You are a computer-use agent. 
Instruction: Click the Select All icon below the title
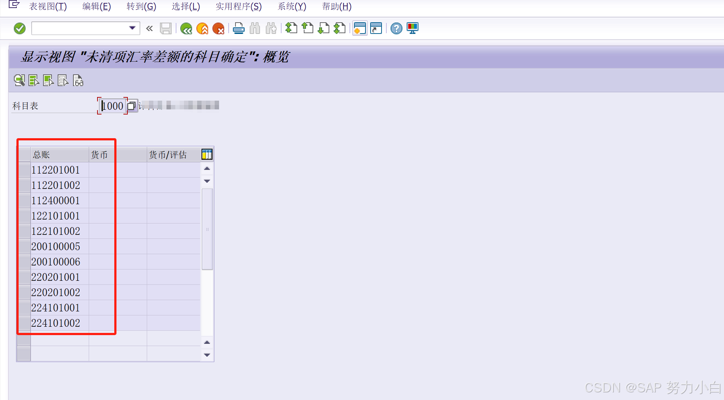coord(34,80)
